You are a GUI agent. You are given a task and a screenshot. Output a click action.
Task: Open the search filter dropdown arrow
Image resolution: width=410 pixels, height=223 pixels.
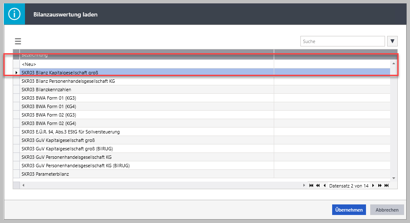393,41
